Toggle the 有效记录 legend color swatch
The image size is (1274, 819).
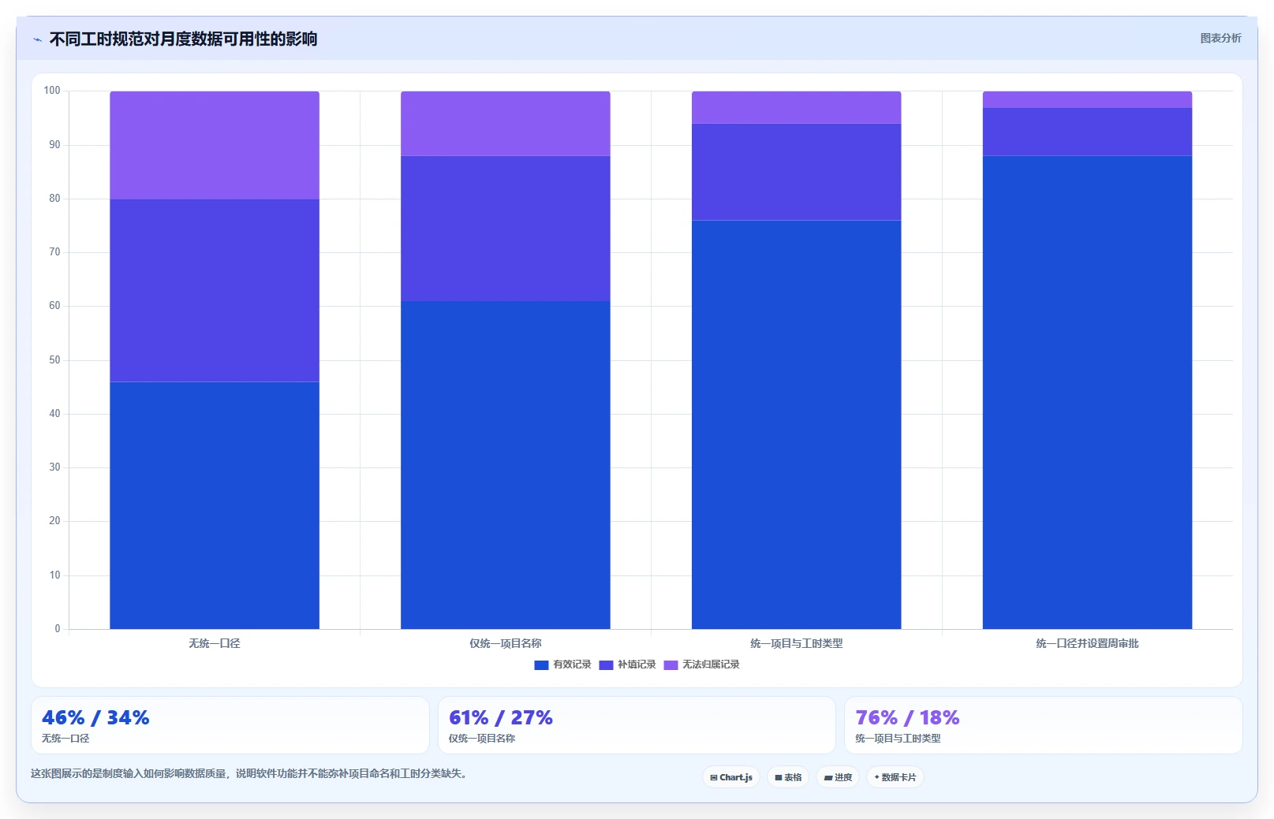(x=541, y=665)
